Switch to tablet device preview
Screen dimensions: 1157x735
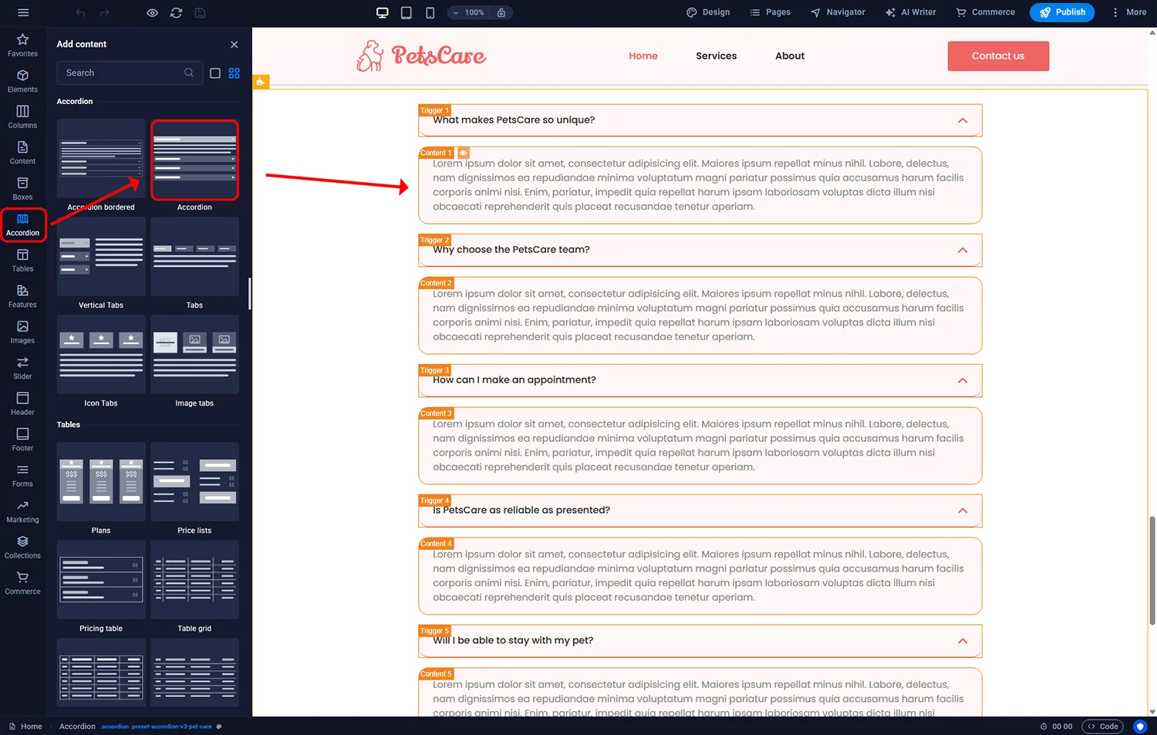[x=406, y=12]
